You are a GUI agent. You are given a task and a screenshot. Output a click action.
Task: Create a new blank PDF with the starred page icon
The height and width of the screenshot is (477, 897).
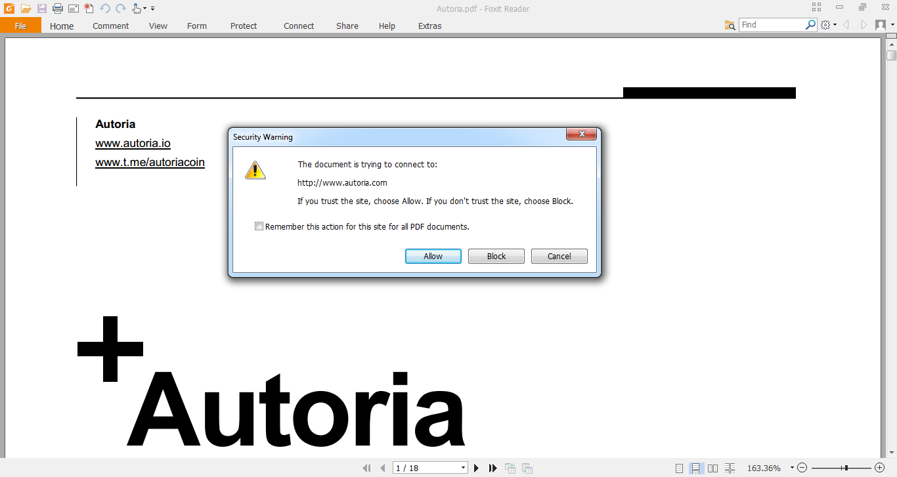(x=89, y=9)
